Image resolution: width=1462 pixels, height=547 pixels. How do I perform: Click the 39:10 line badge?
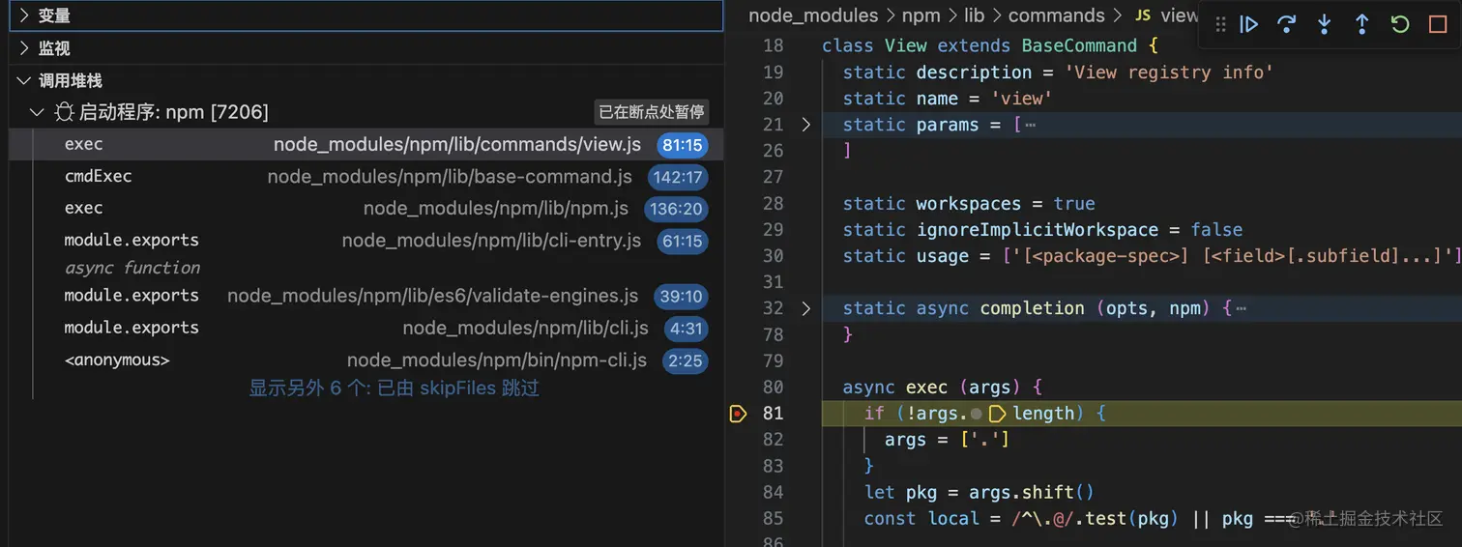pos(682,296)
